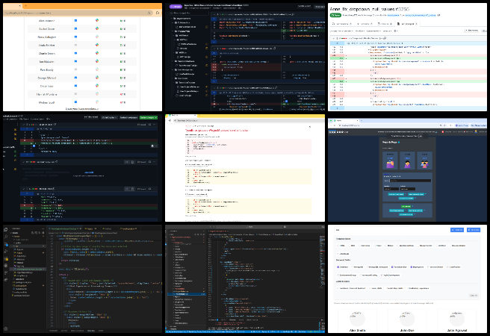Close the active tab of the orange browser
The width and height of the screenshot is (490, 336).
pos(19,6)
